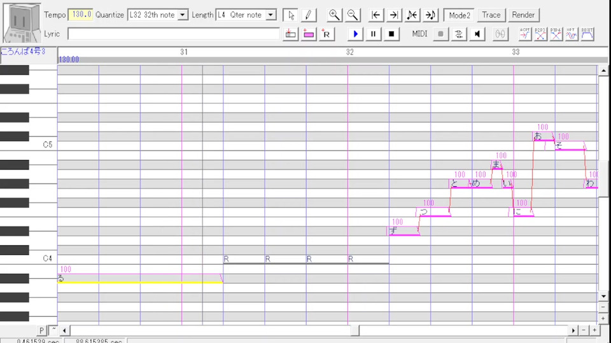The height and width of the screenshot is (343, 611).
Task: Click the 130.00 tempo marker on the ruler
Action: pyautogui.click(x=69, y=60)
